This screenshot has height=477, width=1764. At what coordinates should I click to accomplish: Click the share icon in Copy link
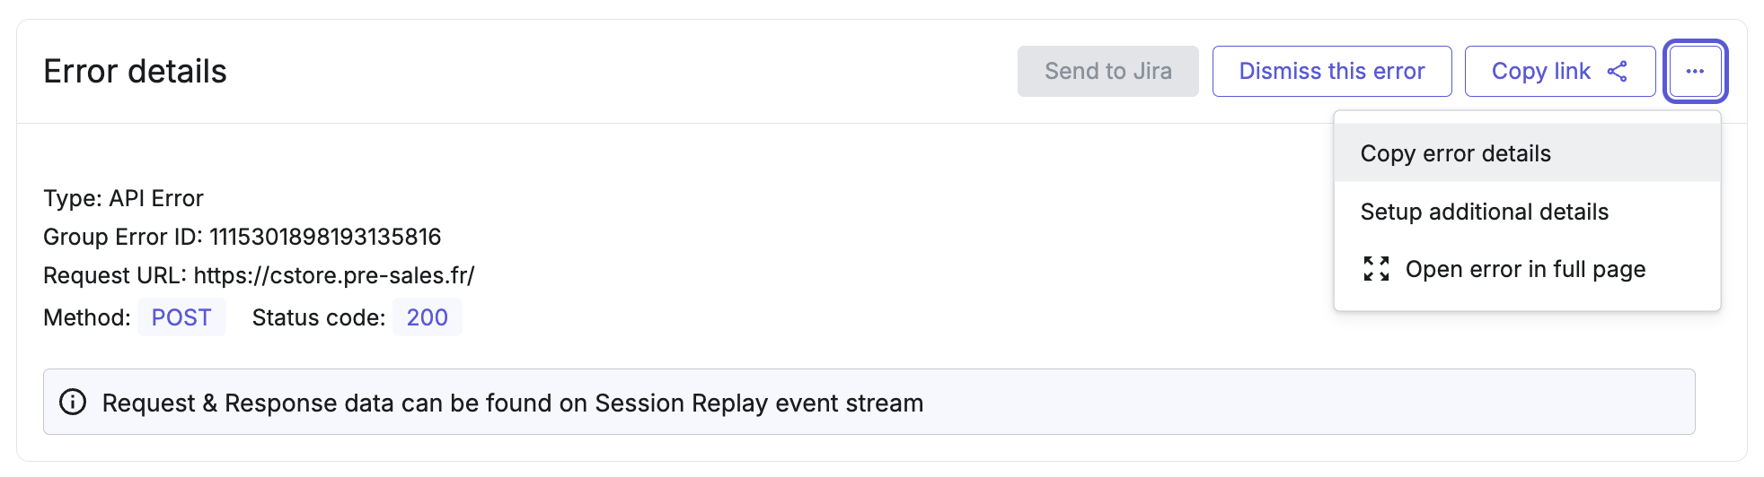pos(1618,72)
